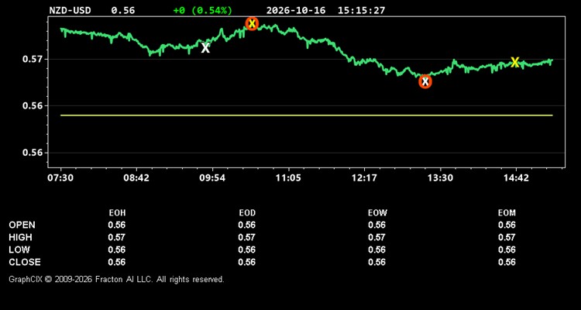Select the plain white X marker near 09:54
Screen dimensions: 581x310
pyautogui.click(x=205, y=47)
